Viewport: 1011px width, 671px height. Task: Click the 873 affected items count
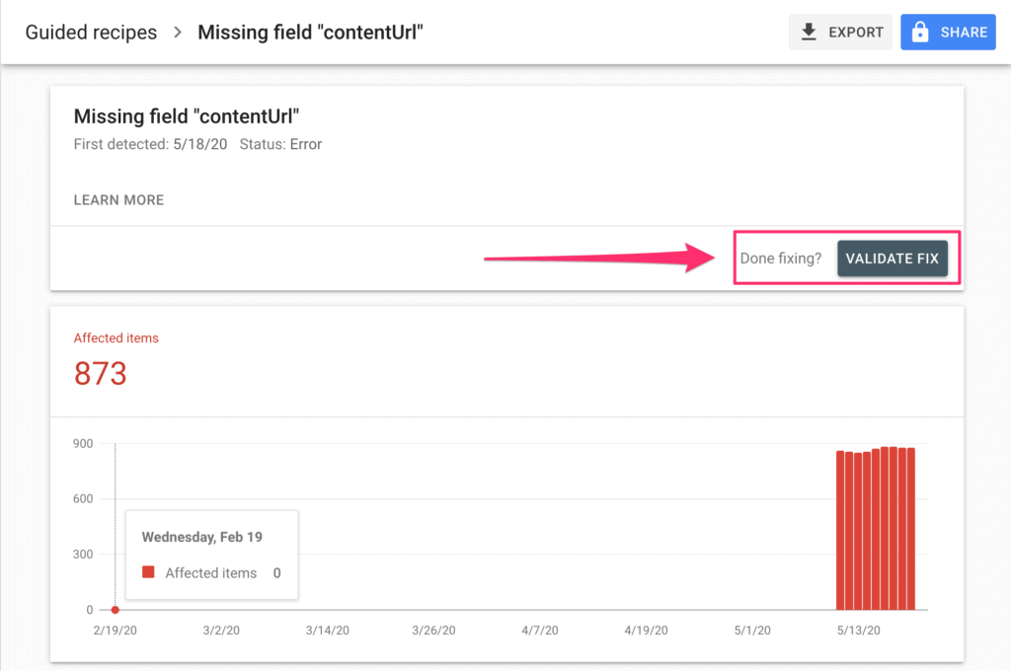tap(101, 373)
